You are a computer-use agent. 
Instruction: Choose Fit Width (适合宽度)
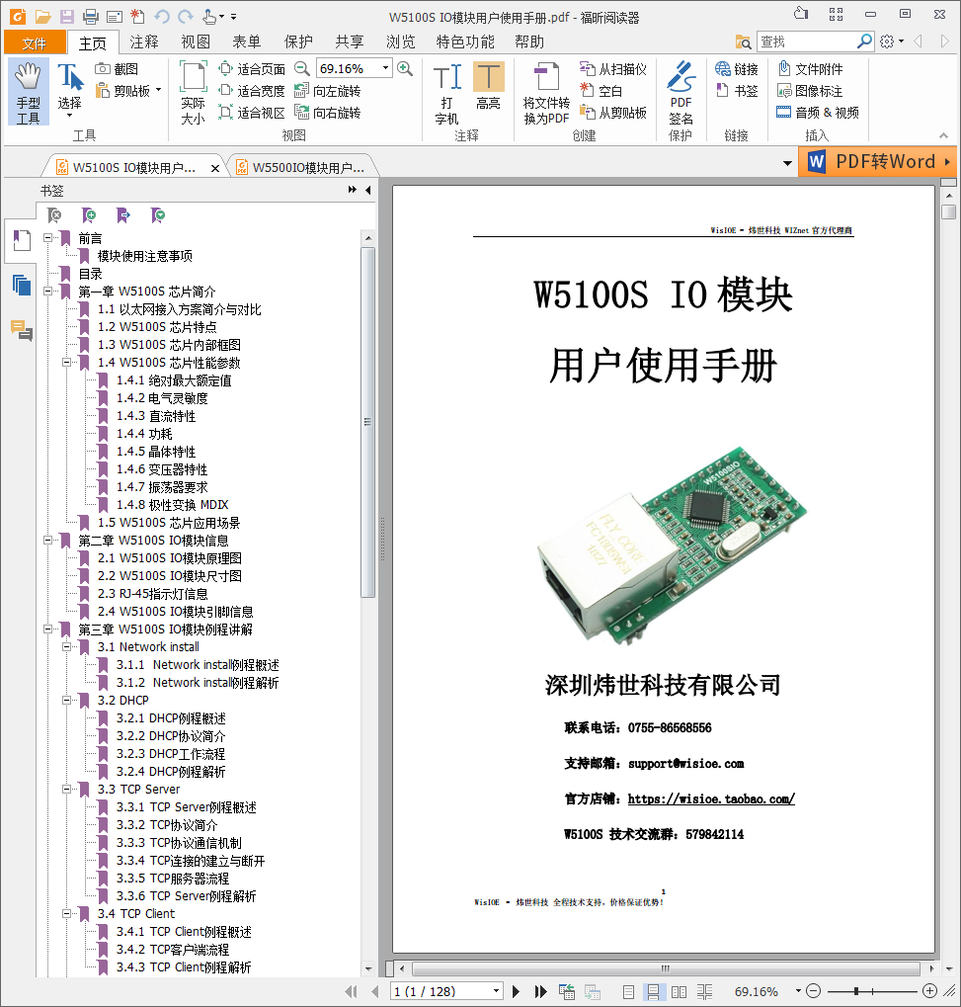coord(252,91)
